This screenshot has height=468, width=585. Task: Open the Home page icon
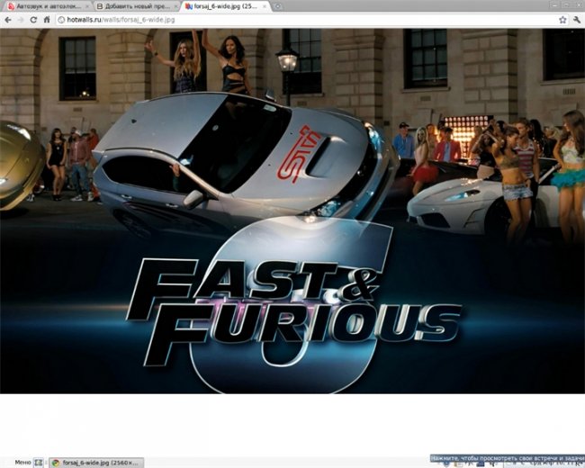click(x=47, y=19)
